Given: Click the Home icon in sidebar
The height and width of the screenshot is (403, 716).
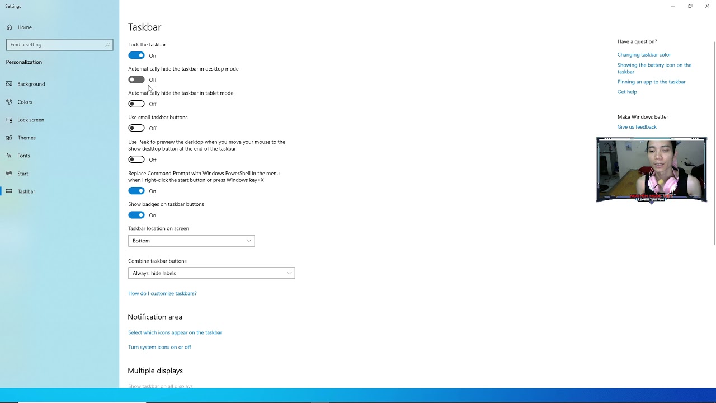Looking at the screenshot, I should click(x=10, y=27).
